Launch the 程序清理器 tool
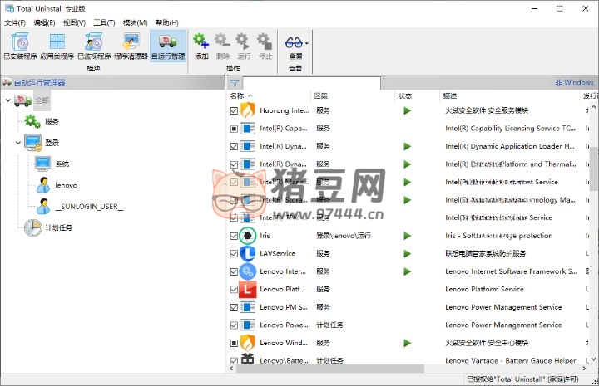The image size is (599, 386). click(131, 46)
